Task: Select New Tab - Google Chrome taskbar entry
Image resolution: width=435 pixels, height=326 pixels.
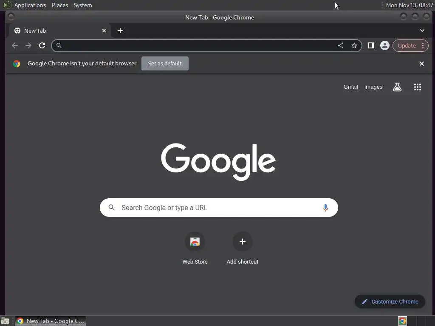Action: (x=50, y=321)
